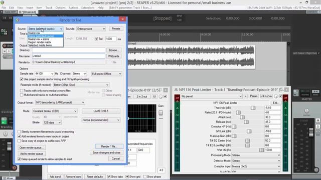Click the Param button in Peak Limiter
The image size is (321, 180).
(254, 96)
